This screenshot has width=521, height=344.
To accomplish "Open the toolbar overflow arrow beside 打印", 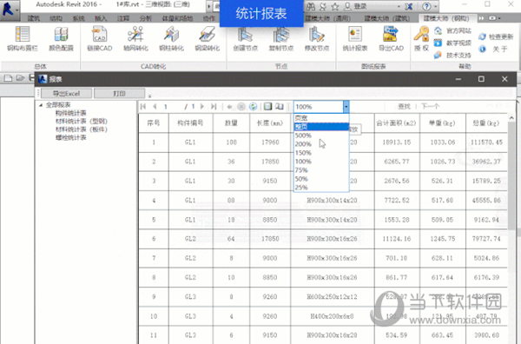I will click(x=149, y=96).
